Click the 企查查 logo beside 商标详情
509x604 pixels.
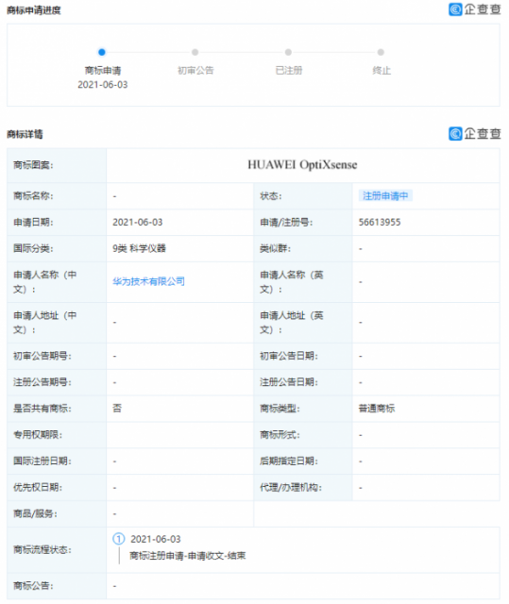[475, 134]
